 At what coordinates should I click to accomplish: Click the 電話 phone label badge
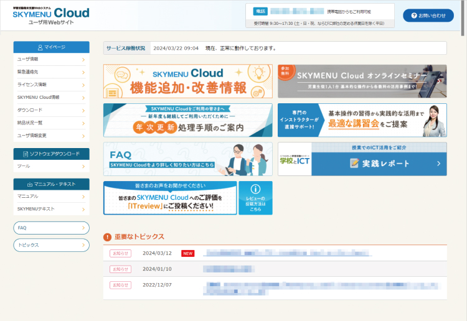click(260, 11)
